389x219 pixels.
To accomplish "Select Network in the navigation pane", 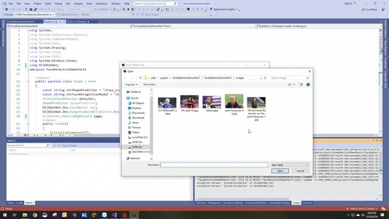I will pyautogui.click(x=133, y=158).
